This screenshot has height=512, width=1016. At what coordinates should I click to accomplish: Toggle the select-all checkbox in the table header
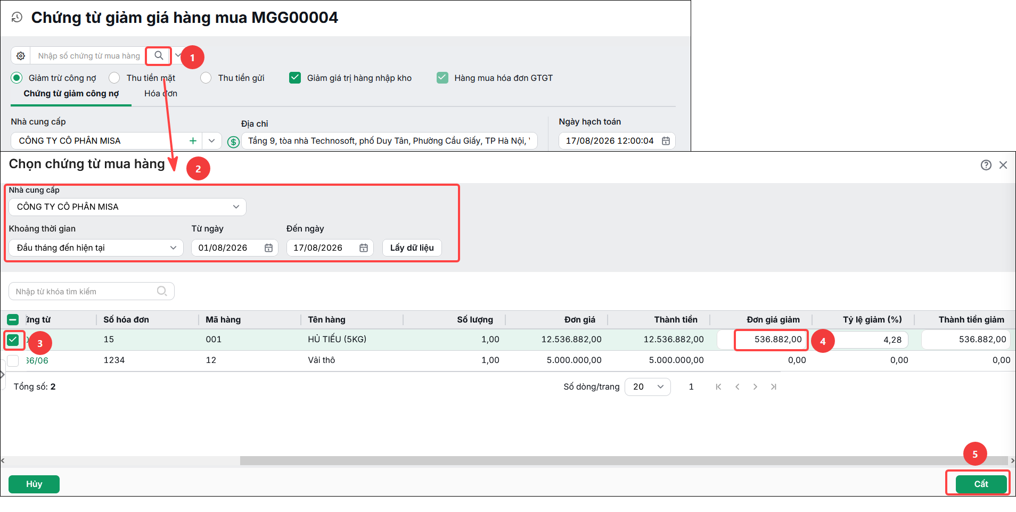coord(13,319)
